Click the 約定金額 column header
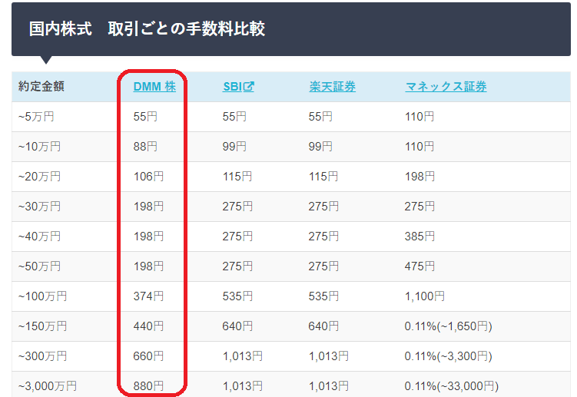This screenshot has height=397, width=577. coord(41,87)
